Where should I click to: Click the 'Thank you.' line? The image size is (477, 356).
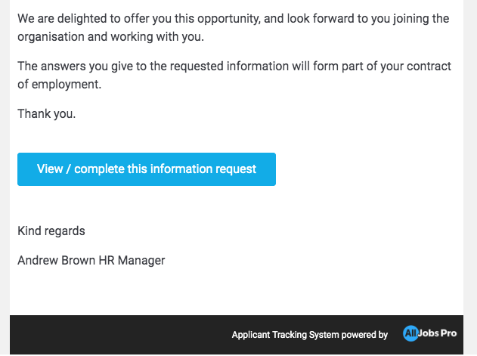point(47,114)
